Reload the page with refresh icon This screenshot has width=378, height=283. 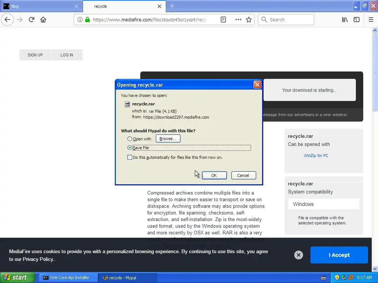coord(31,20)
